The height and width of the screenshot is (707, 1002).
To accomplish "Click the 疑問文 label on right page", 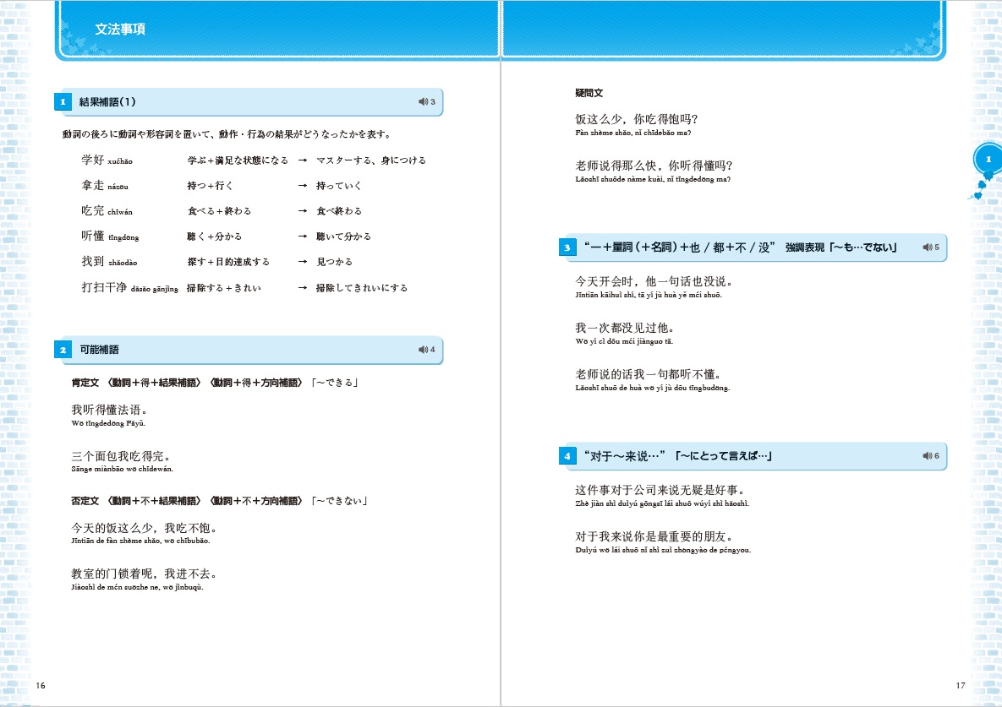I will point(589,93).
